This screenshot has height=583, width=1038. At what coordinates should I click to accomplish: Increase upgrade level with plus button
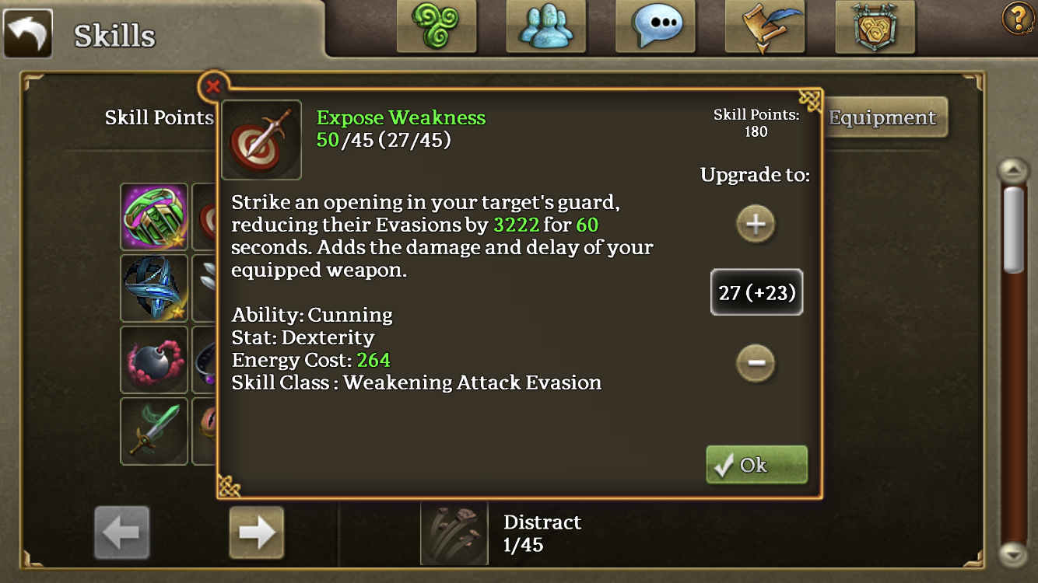tap(756, 225)
